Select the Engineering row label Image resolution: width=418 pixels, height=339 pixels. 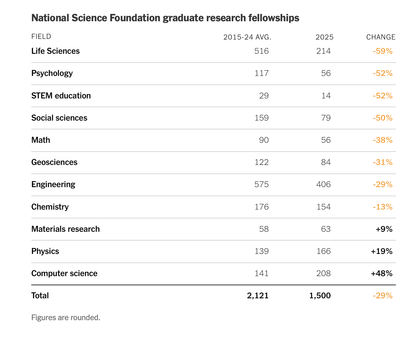point(53,184)
